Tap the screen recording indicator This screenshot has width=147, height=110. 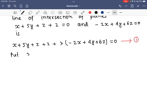[126, 1]
